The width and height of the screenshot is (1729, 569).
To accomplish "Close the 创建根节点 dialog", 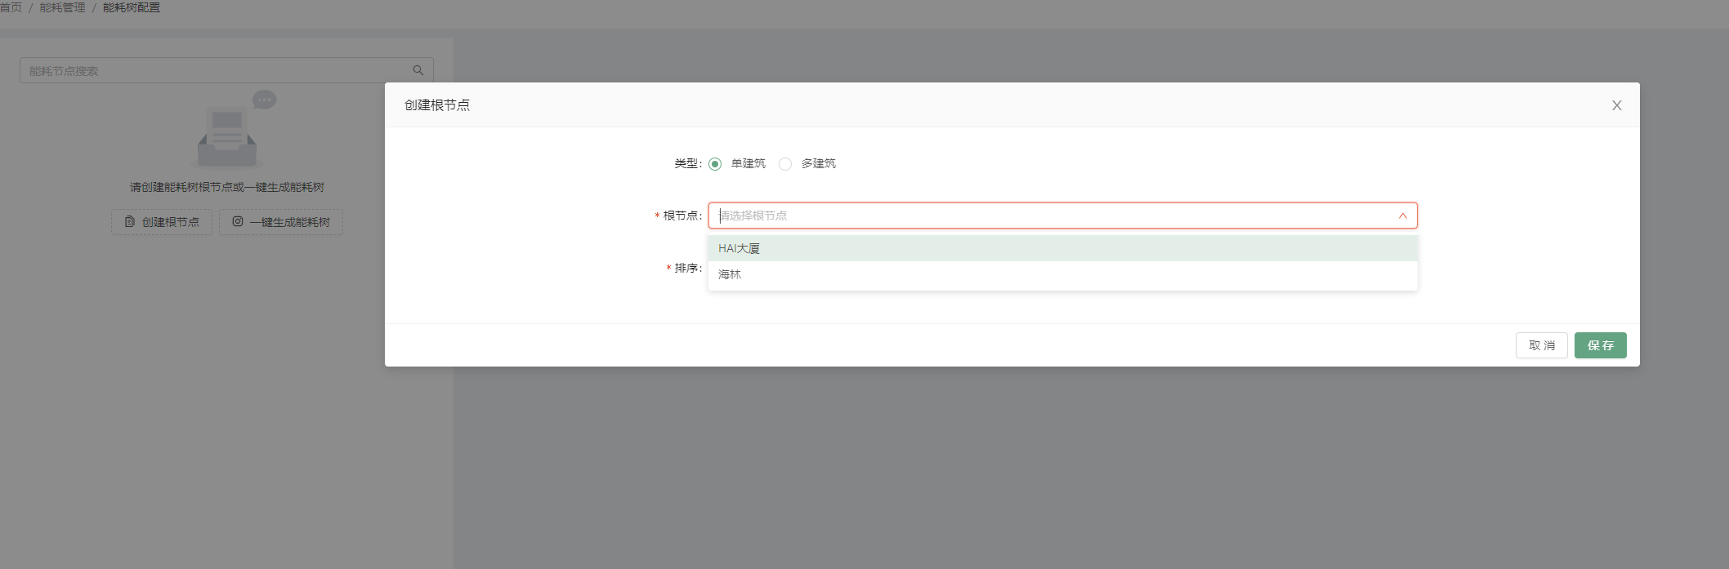I will coord(1616,105).
